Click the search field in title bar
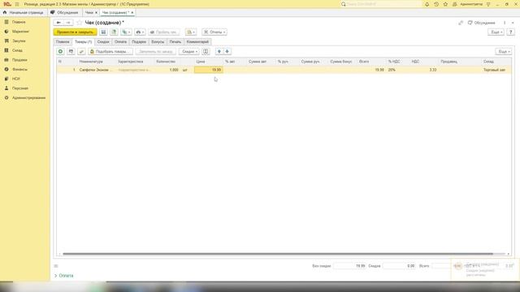This screenshot has height=292, width=520. 381,4
